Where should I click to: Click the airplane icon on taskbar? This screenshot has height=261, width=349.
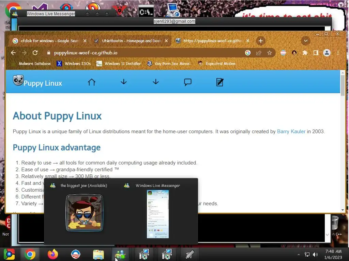click(x=189, y=254)
